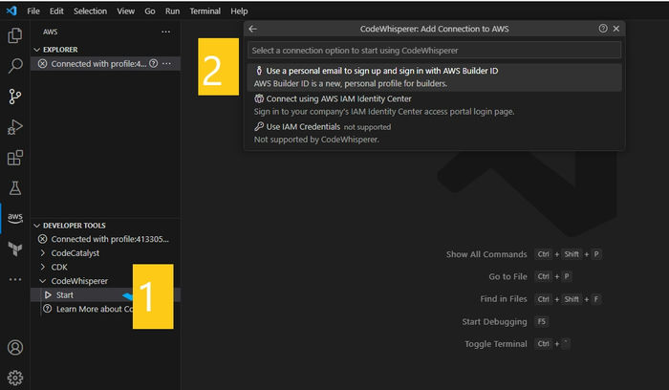Open the Manage gear icon
Screen dimensions: 669x390
(x=15, y=378)
